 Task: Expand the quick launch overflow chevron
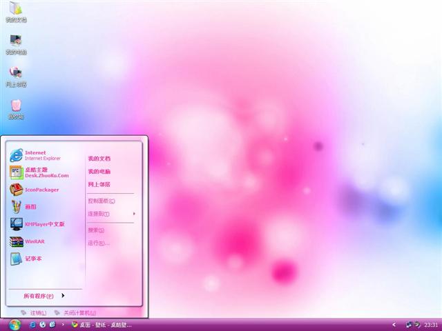(x=63, y=325)
